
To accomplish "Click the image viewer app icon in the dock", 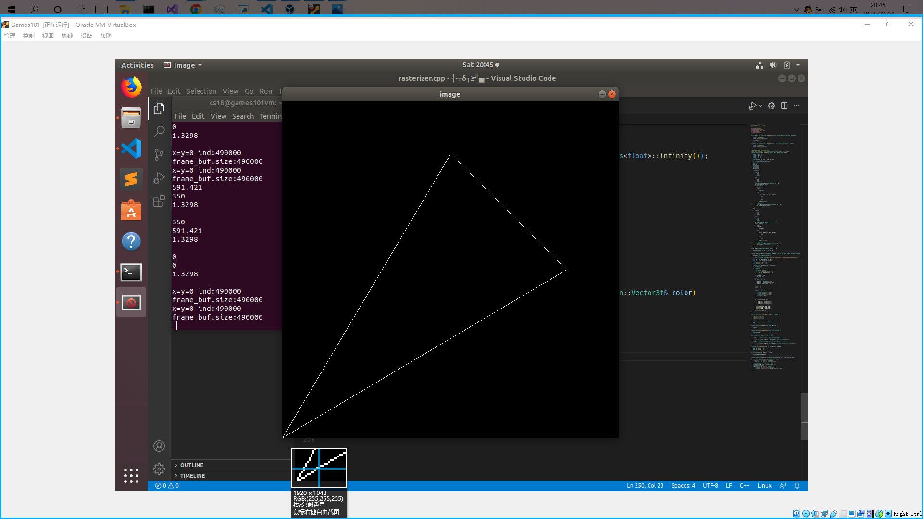I will (131, 303).
